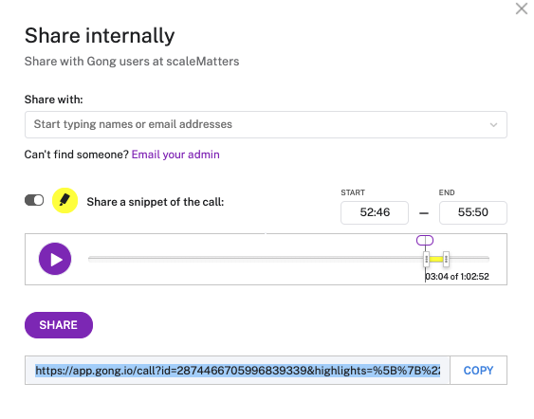Click the Share a snippet of the call label
534x419 pixels.
pyautogui.click(x=156, y=202)
